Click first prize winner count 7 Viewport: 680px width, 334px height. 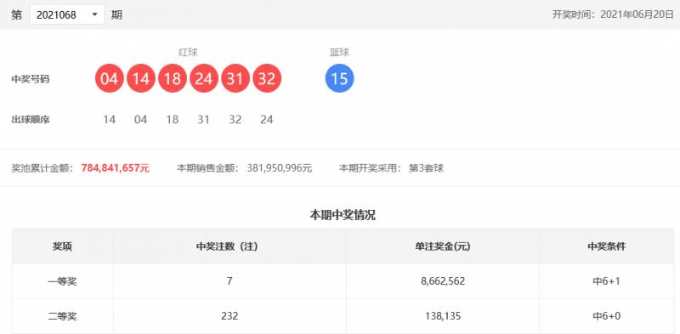[229, 281]
